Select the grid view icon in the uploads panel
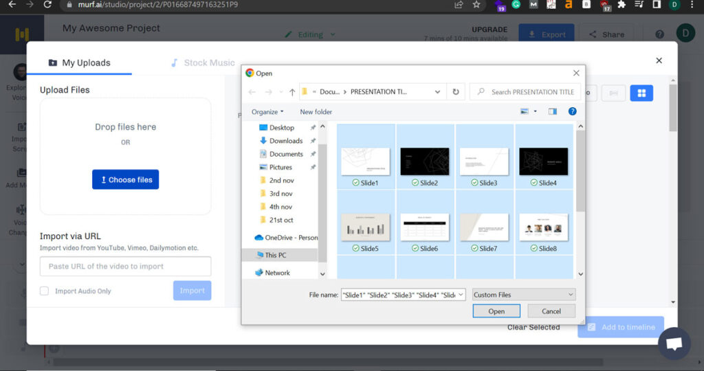This screenshot has width=704, height=371. [x=641, y=93]
